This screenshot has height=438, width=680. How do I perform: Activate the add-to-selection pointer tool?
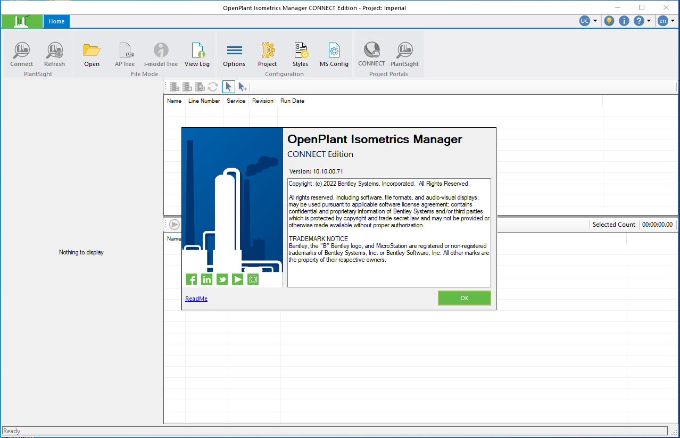(x=243, y=87)
